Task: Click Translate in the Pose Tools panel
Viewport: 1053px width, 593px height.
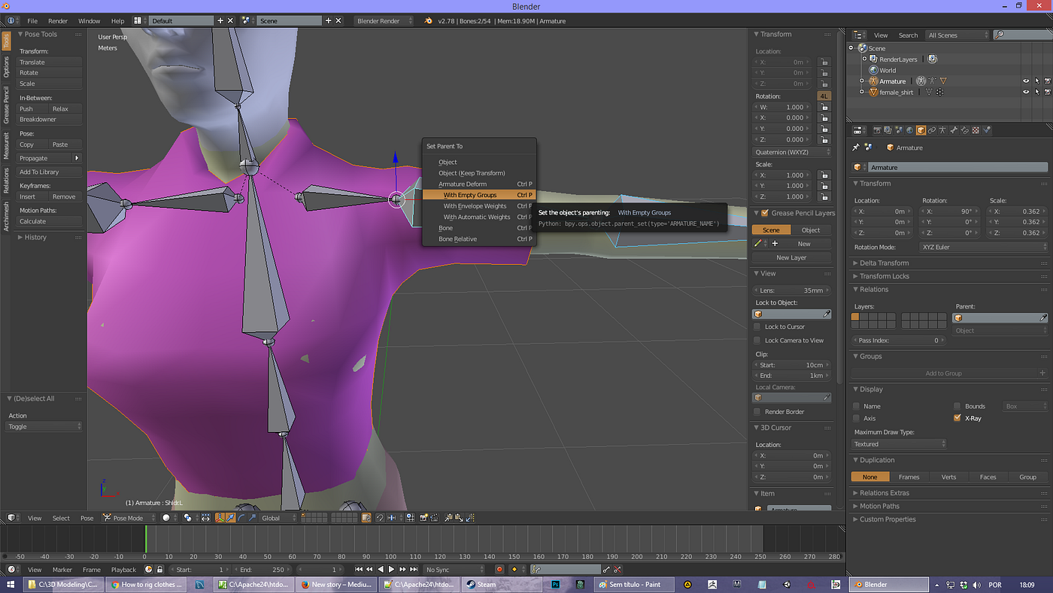Action: point(47,62)
